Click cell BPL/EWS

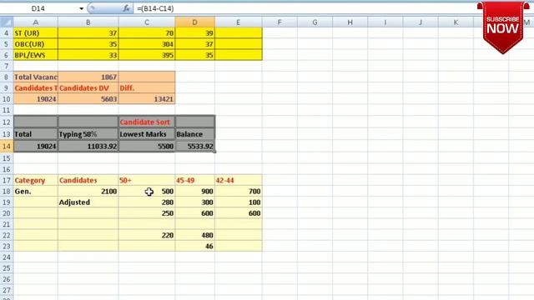[x=35, y=55]
